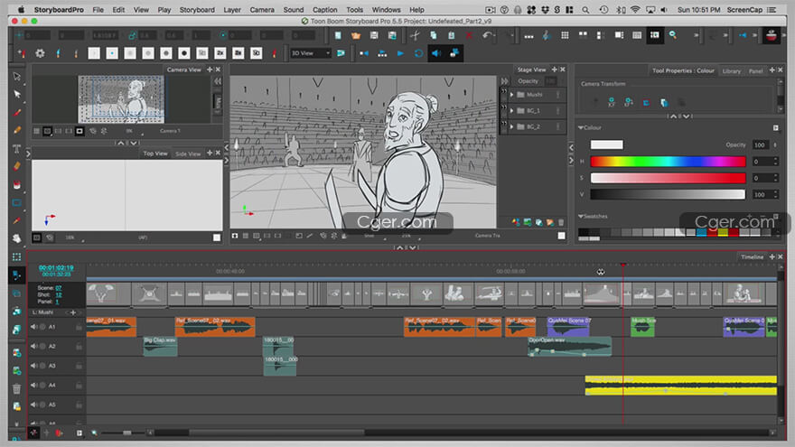
Task: Click the yellow audio clip on A4
Action: pos(681,386)
